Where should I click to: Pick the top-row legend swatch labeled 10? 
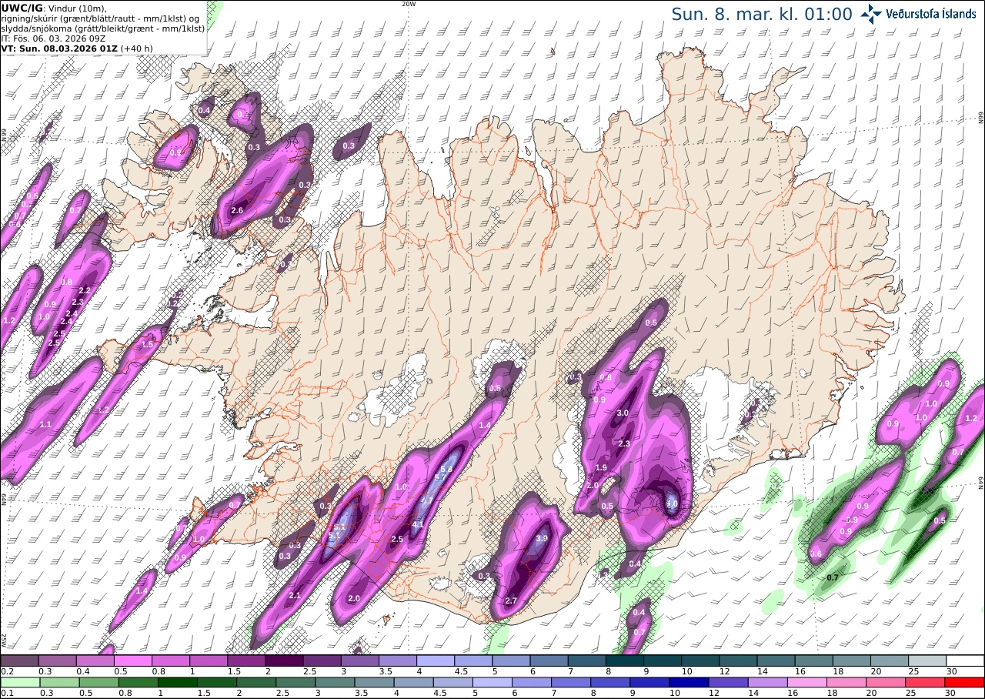[x=701, y=661]
